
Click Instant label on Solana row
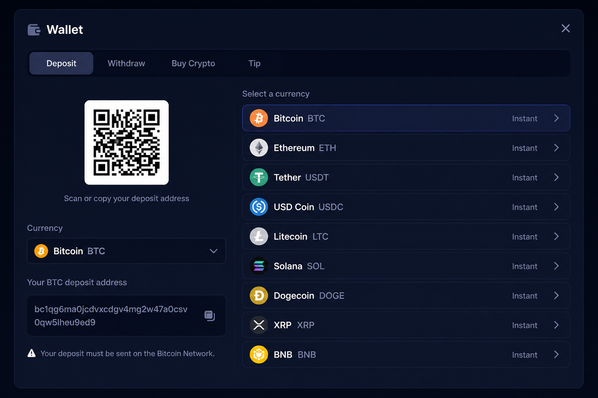[x=524, y=266]
